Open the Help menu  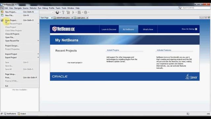point(77,8)
